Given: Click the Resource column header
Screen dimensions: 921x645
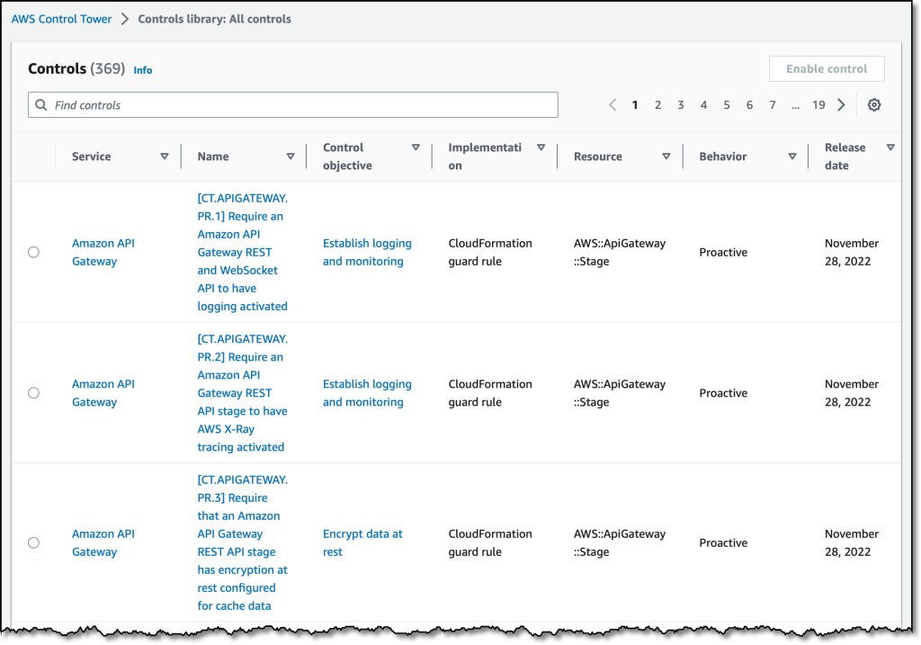Looking at the screenshot, I should point(597,157).
